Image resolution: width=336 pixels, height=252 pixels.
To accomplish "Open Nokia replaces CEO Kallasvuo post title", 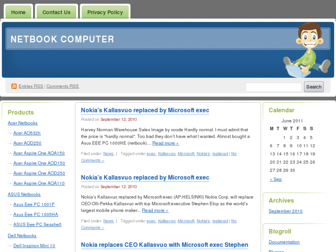I will click(x=165, y=245).
